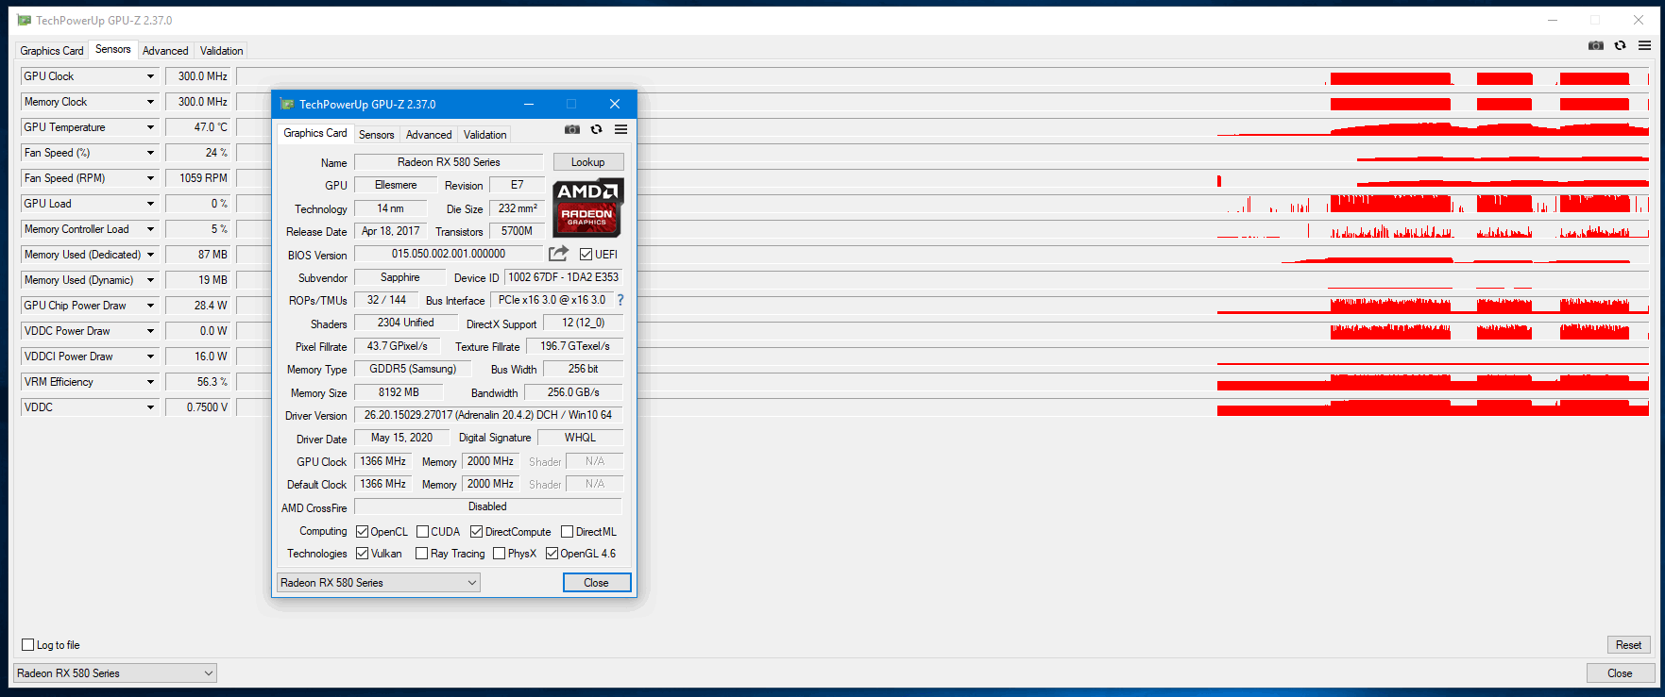Screen dimensions: 1665x697
Task: Click Close button in front GPU-Z window
Action: point(597,583)
